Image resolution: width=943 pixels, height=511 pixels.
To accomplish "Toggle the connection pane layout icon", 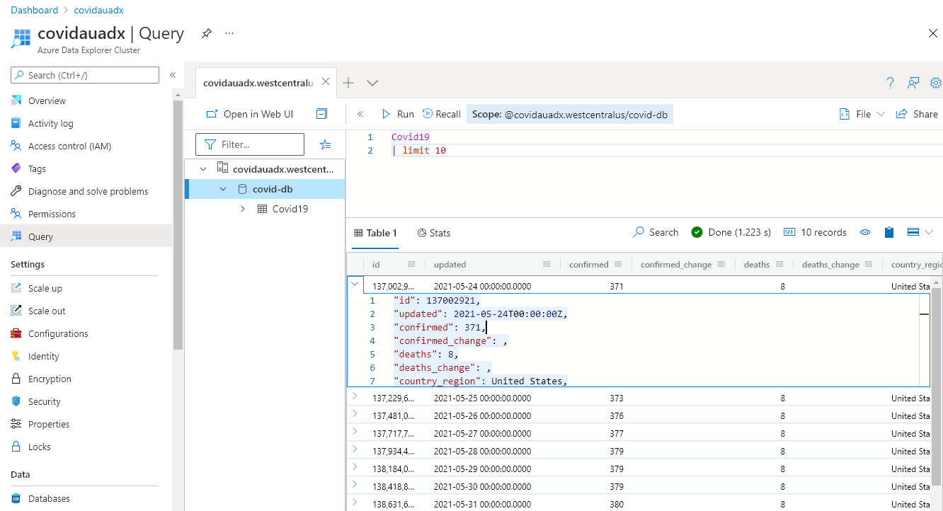I will [x=321, y=114].
